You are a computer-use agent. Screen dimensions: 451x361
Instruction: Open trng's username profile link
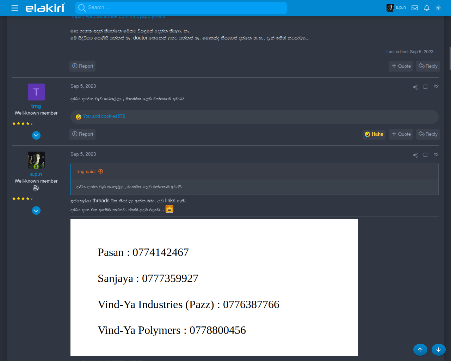[36, 106]
